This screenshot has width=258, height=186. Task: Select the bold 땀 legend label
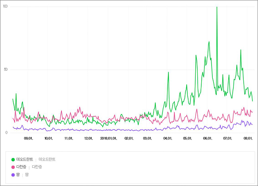tap(18, 174)
